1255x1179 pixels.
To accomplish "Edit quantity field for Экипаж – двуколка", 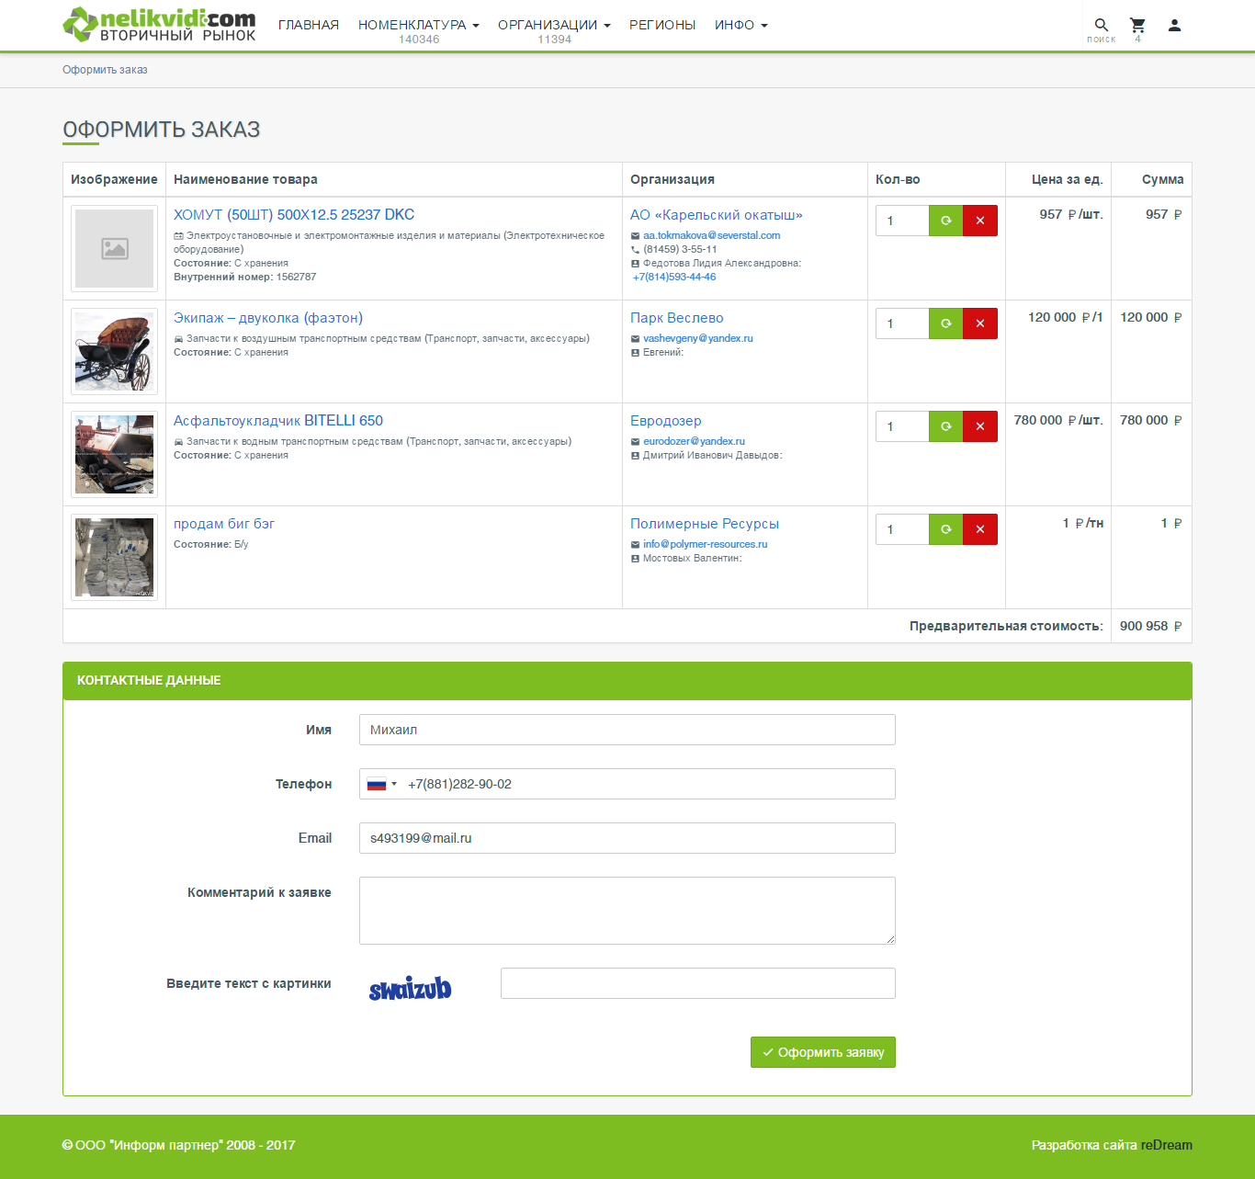I will (902, 323).
